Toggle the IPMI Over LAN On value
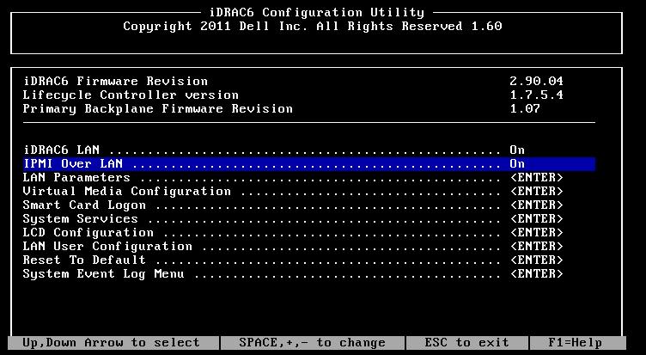The image size is (646, 355). (517, 163)
